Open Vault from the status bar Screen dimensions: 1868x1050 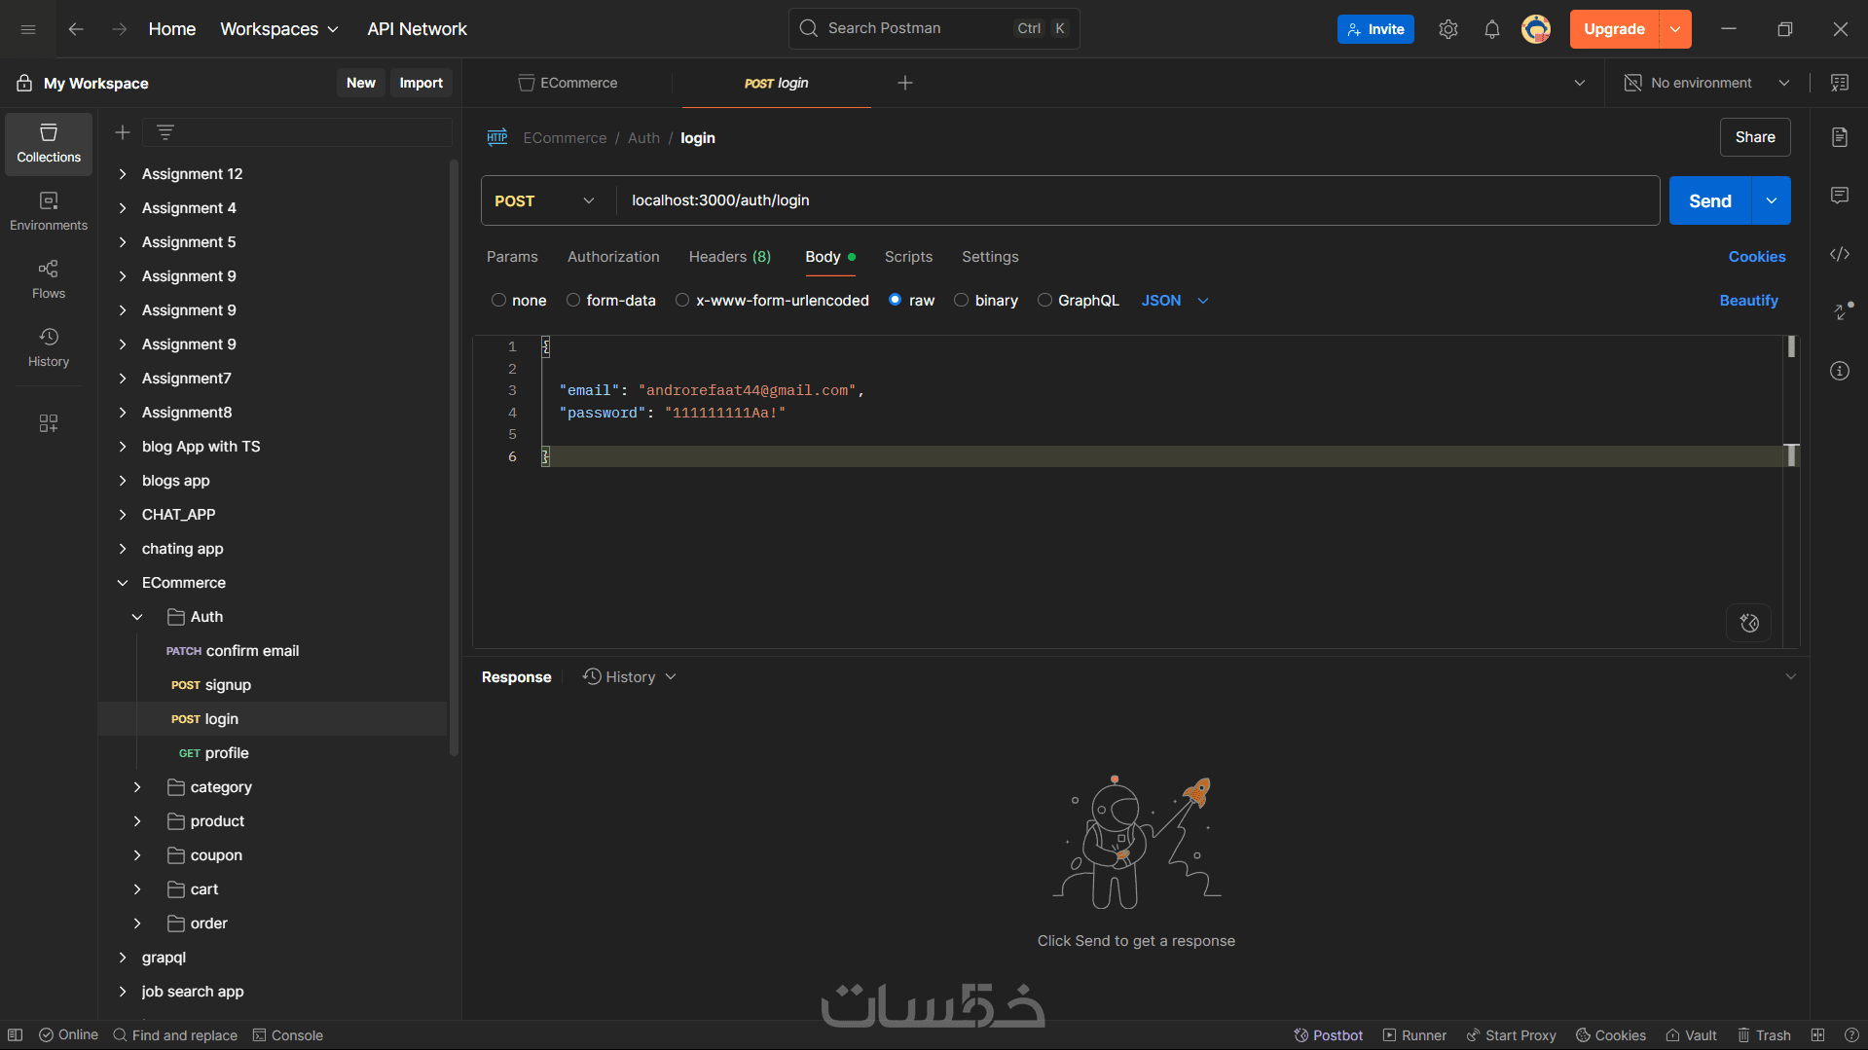click(1691, 1035)
